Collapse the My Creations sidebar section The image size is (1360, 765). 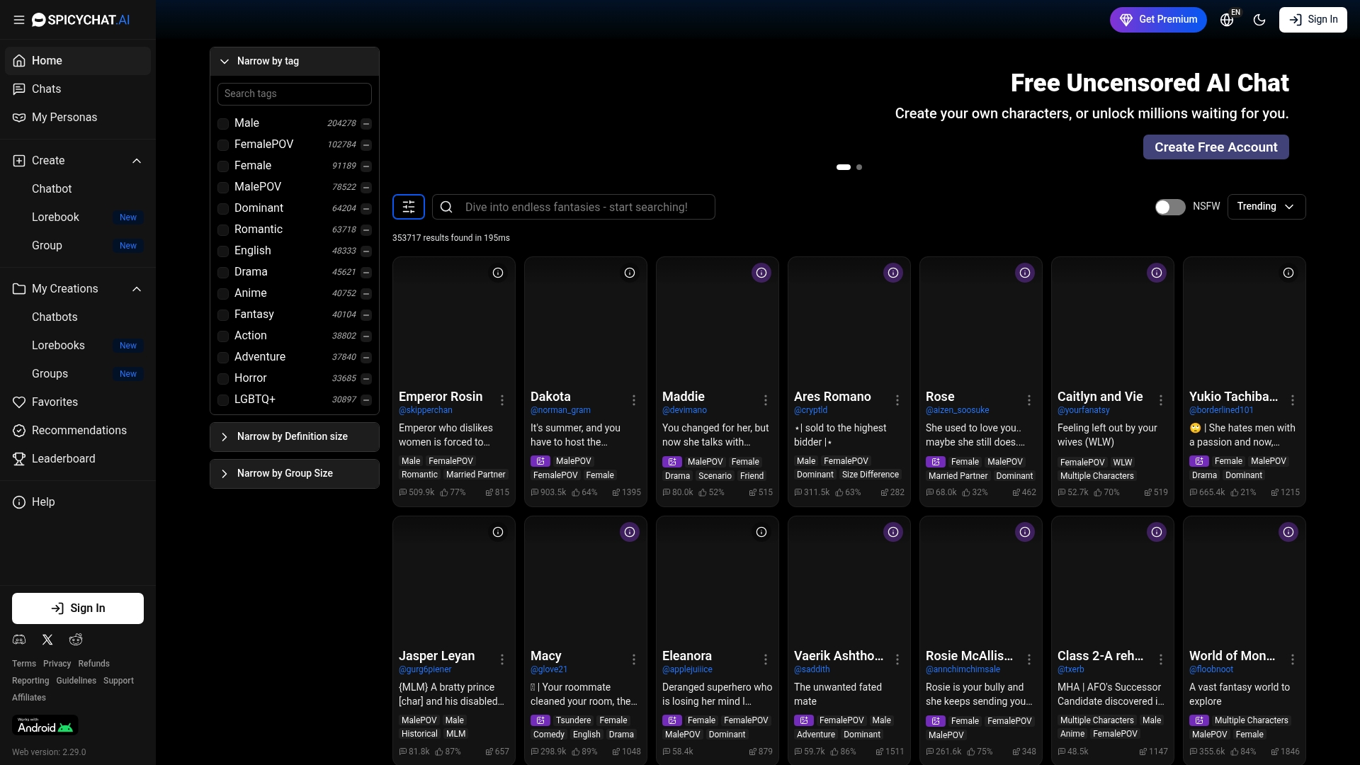point(78,289)
